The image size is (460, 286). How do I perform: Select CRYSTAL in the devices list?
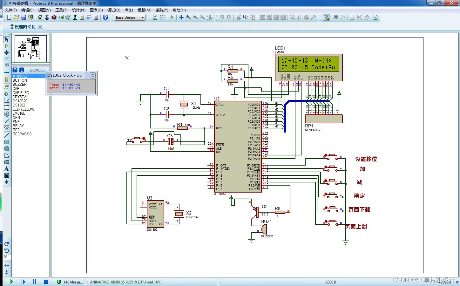click(x=20, y=97)
